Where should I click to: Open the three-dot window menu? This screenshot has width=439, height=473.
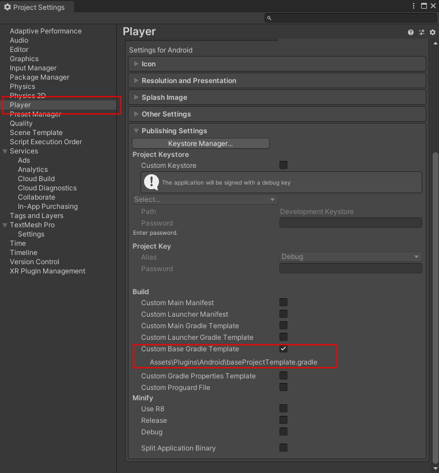pos(413,6)
